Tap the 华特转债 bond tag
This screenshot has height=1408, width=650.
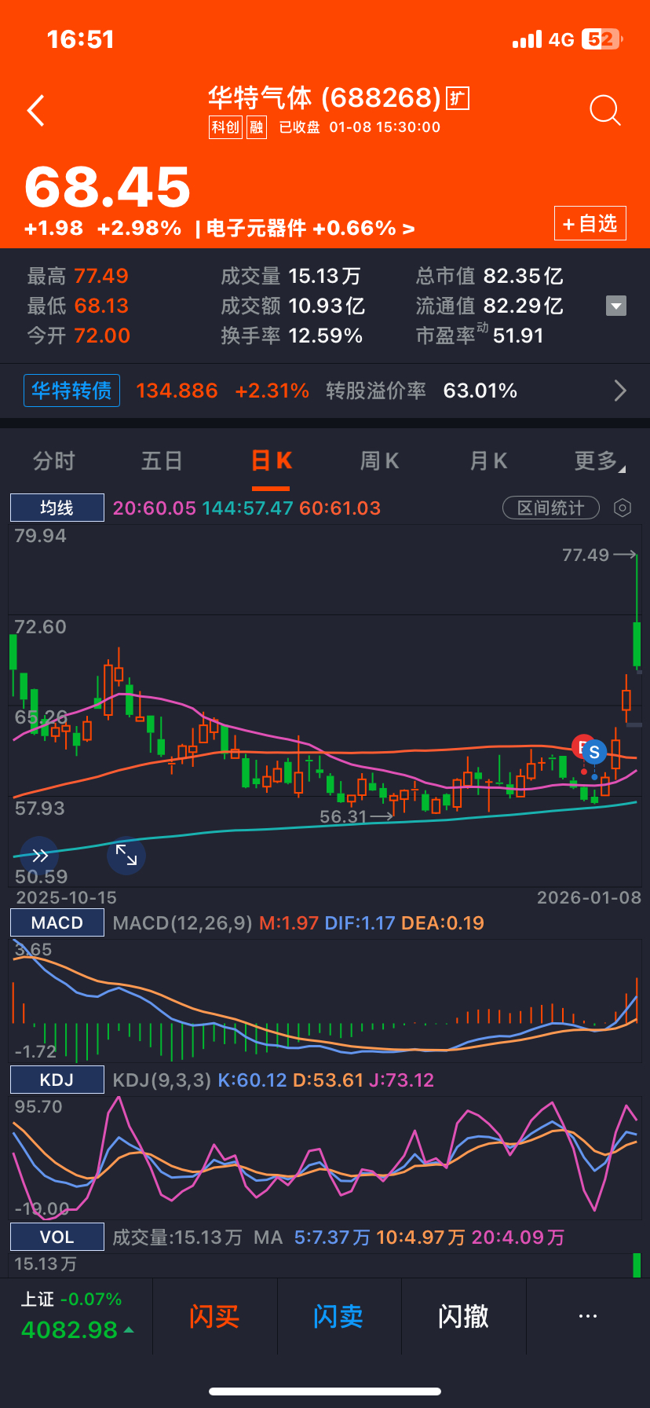pos(72,390)
